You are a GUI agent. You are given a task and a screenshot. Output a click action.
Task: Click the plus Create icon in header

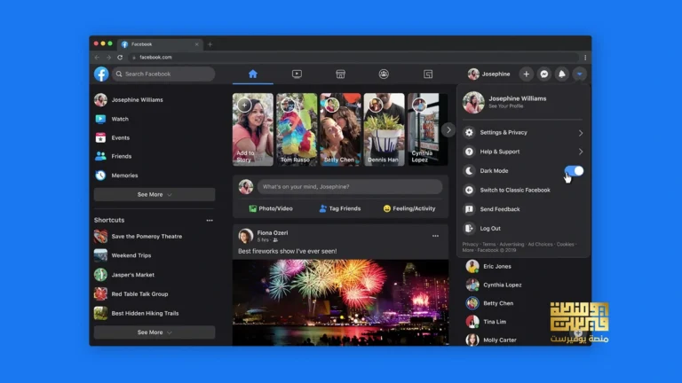527,74
